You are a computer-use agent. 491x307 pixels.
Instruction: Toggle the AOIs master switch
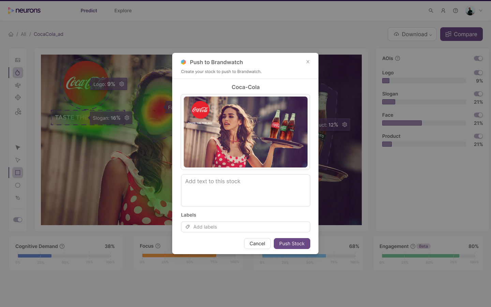478,58
